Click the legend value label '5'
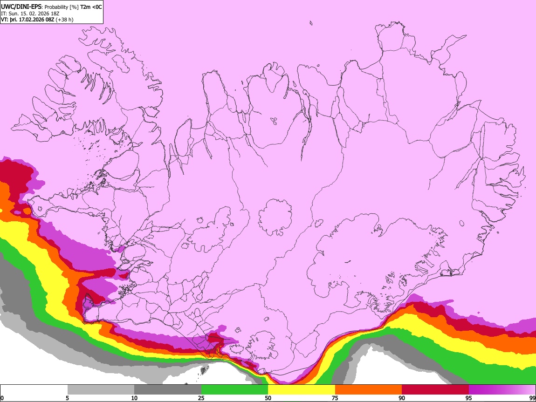The width and height of the screenshot is (536, 402). click(67, 398)
